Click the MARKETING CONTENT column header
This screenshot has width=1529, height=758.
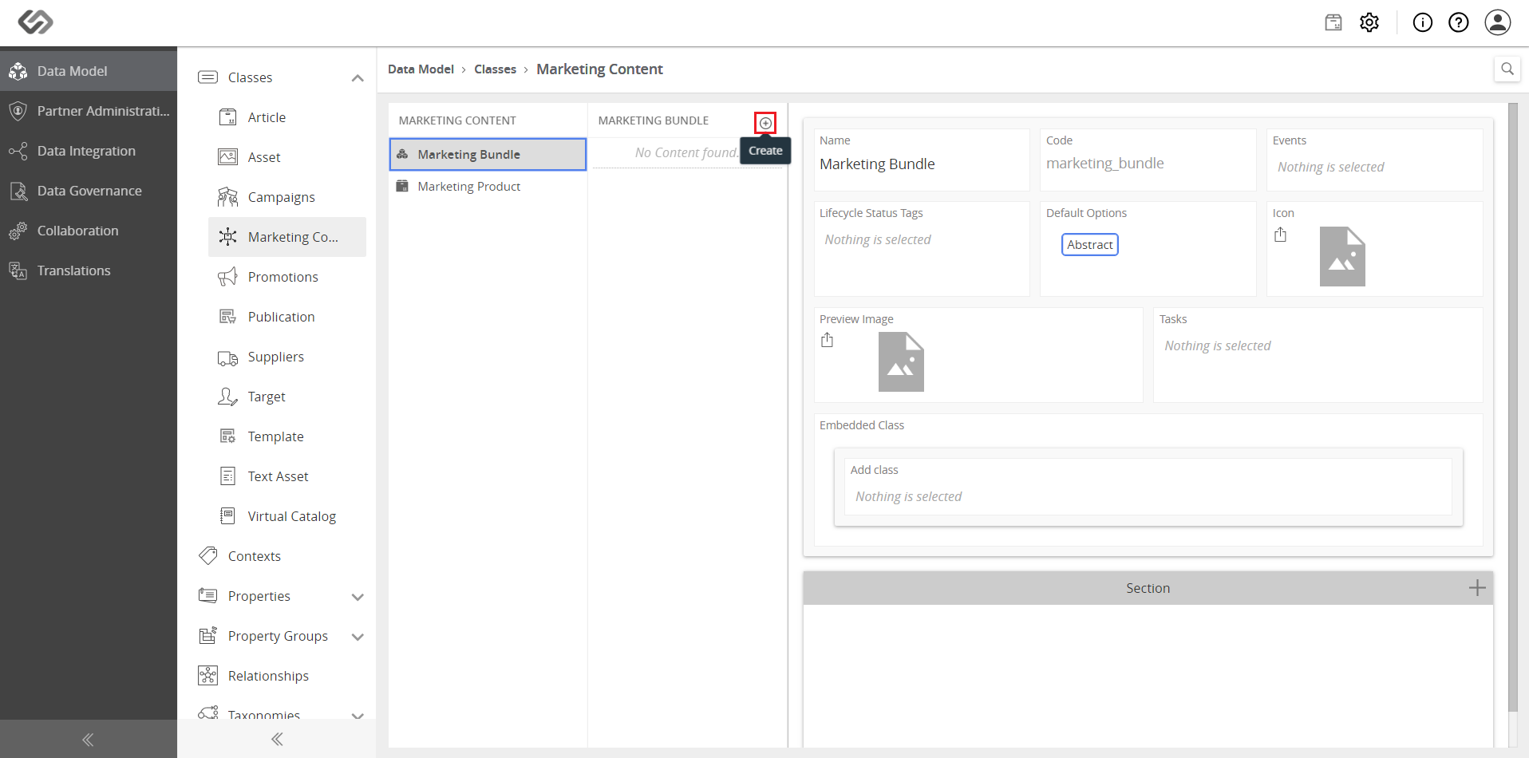click(457, 120)
